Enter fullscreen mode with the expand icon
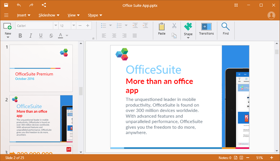Screen dimensions: 280x161 (x=236, y=5)
